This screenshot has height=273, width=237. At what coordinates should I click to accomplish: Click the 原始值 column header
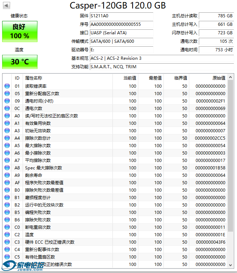[208, 78]
